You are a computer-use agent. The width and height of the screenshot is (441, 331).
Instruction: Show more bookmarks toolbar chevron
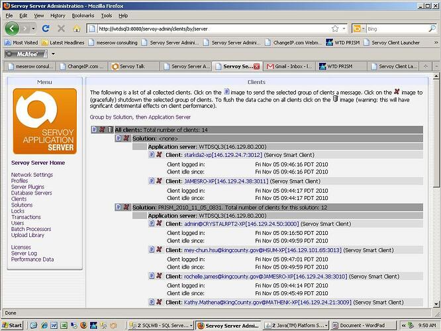(x=436, y=42)
